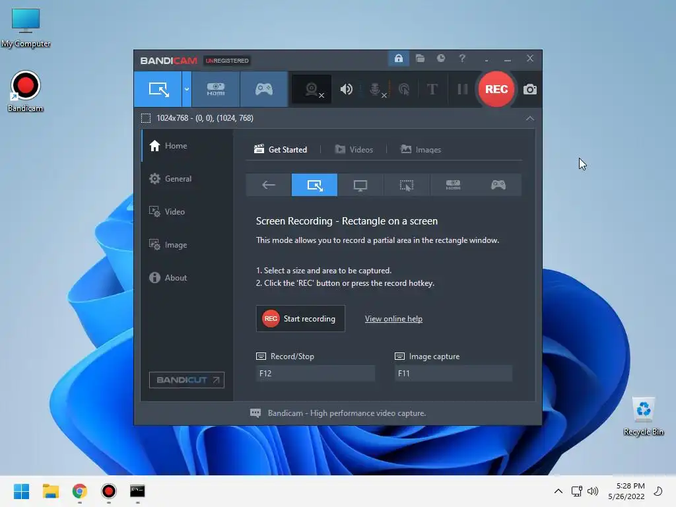
Task: Open Windows Start menu
Action: pyautogui.click(x=21, y=491)
